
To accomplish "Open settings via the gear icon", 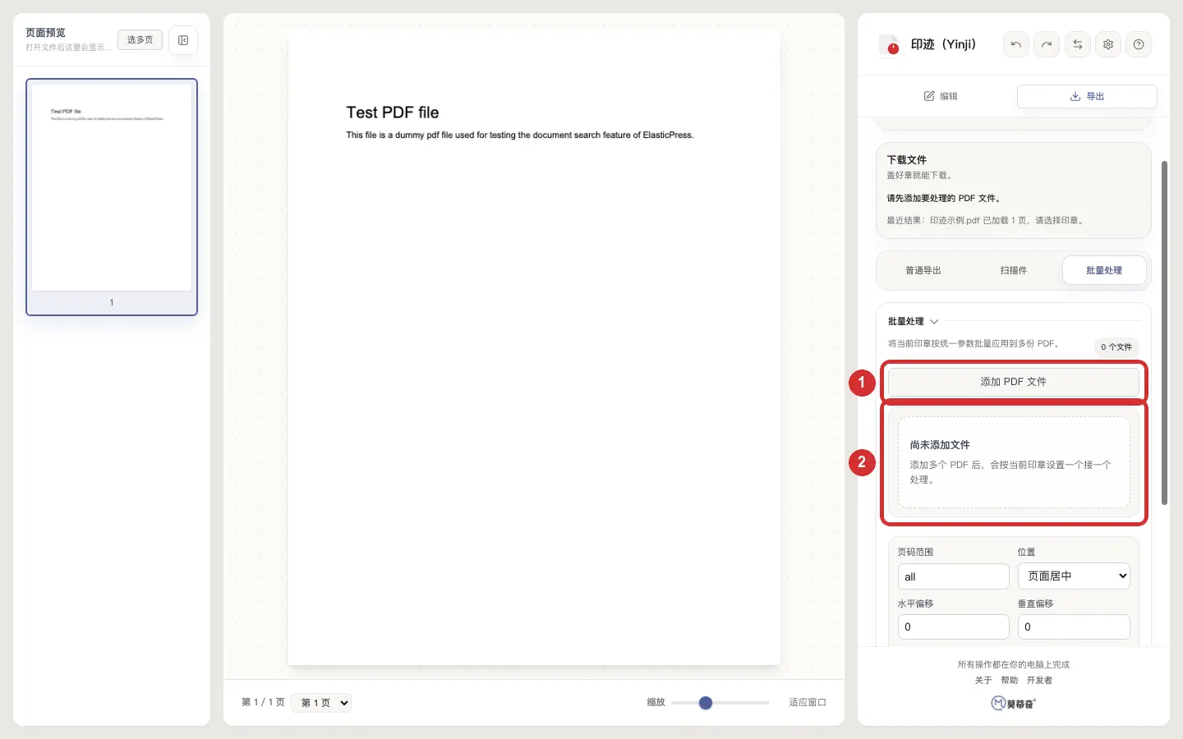I will click(x=1108, y=44).
